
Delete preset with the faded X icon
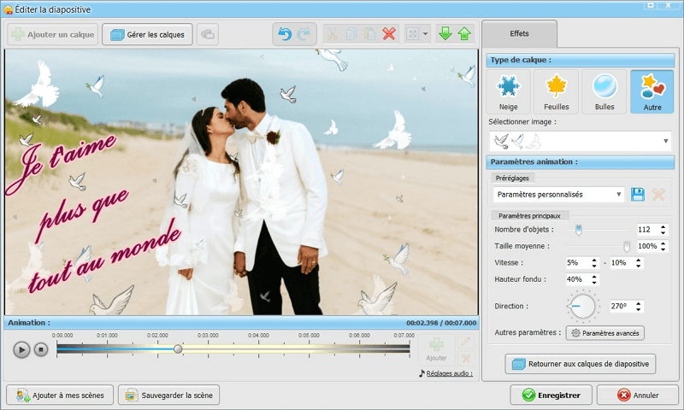(x=658, y=195)
